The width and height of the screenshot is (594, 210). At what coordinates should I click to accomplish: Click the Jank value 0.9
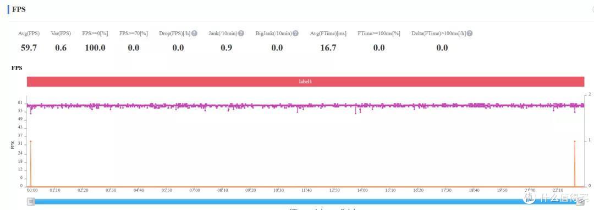[x=226, y=48]
